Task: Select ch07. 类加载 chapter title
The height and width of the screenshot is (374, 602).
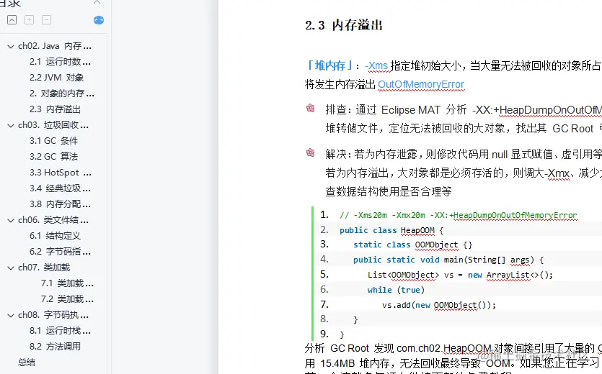Action: 44,268
